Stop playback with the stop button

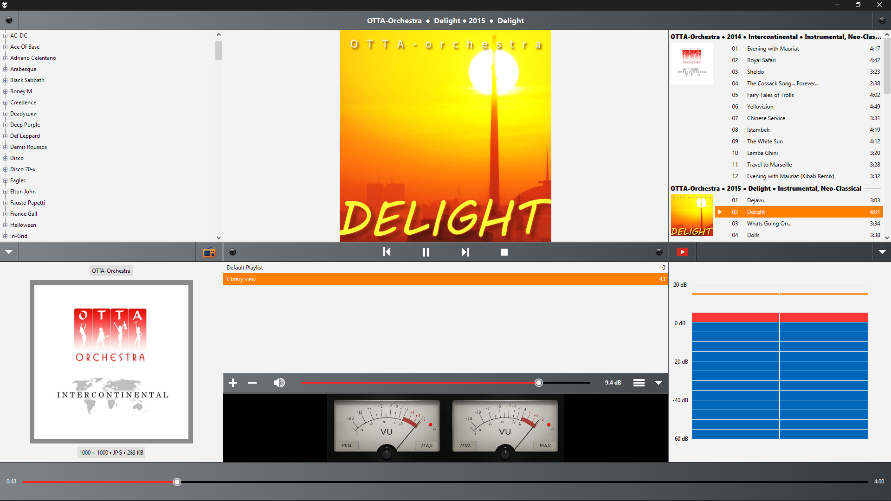point(504,252)
